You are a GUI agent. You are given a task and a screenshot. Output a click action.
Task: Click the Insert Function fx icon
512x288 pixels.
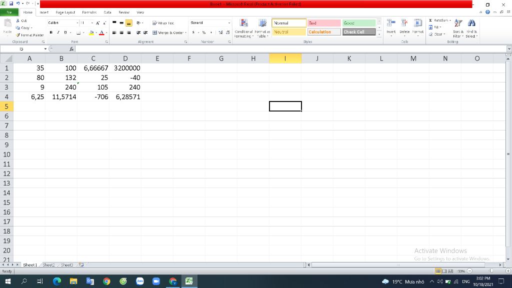[71, 49]
